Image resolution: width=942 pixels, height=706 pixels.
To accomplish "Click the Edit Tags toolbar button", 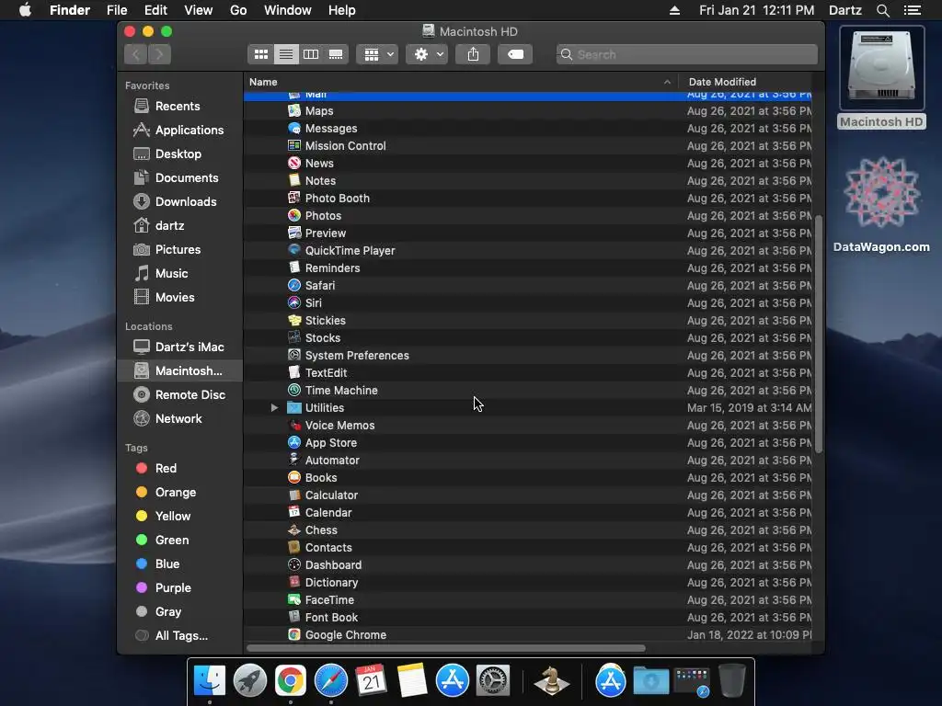I will [515, 54].
